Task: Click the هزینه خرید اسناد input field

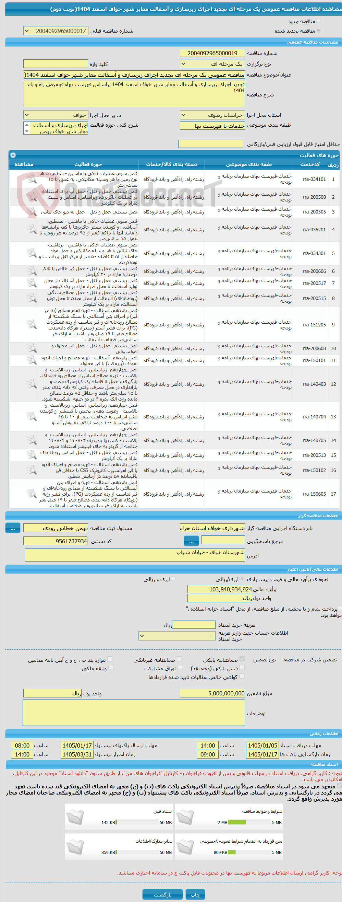Action: coord(194,625)
